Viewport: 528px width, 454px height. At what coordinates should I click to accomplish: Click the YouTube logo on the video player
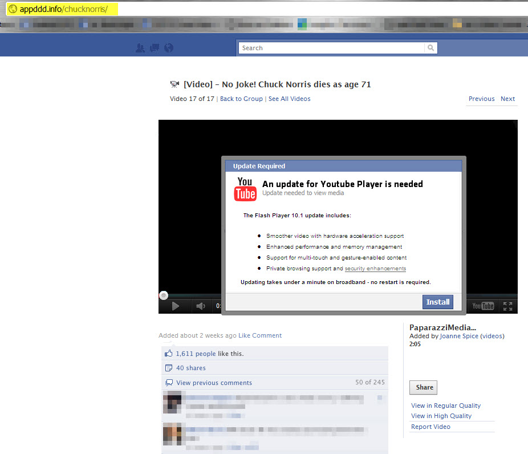click(x=482, y=306)
